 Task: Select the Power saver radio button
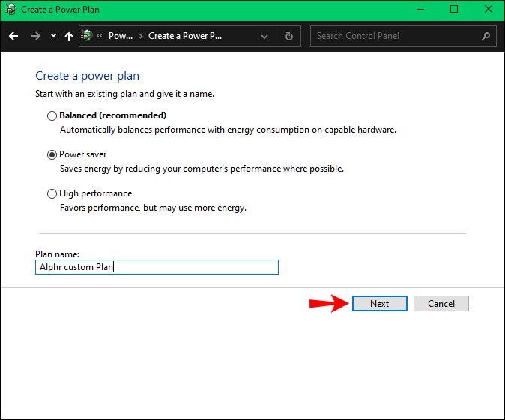click(x=52, y=154)
